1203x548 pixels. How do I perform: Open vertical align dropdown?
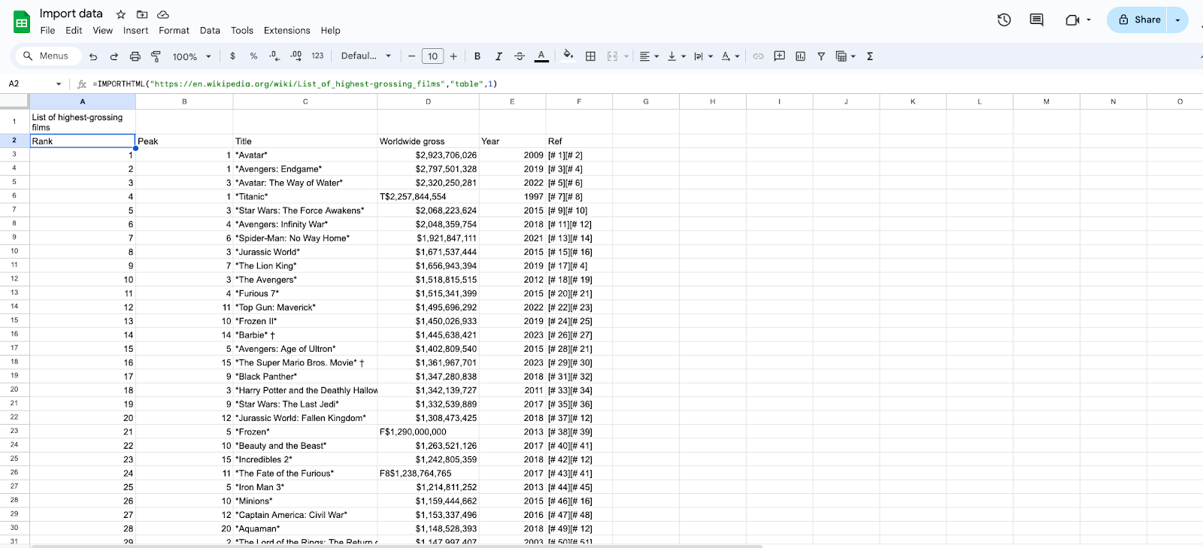coord(676,56)
